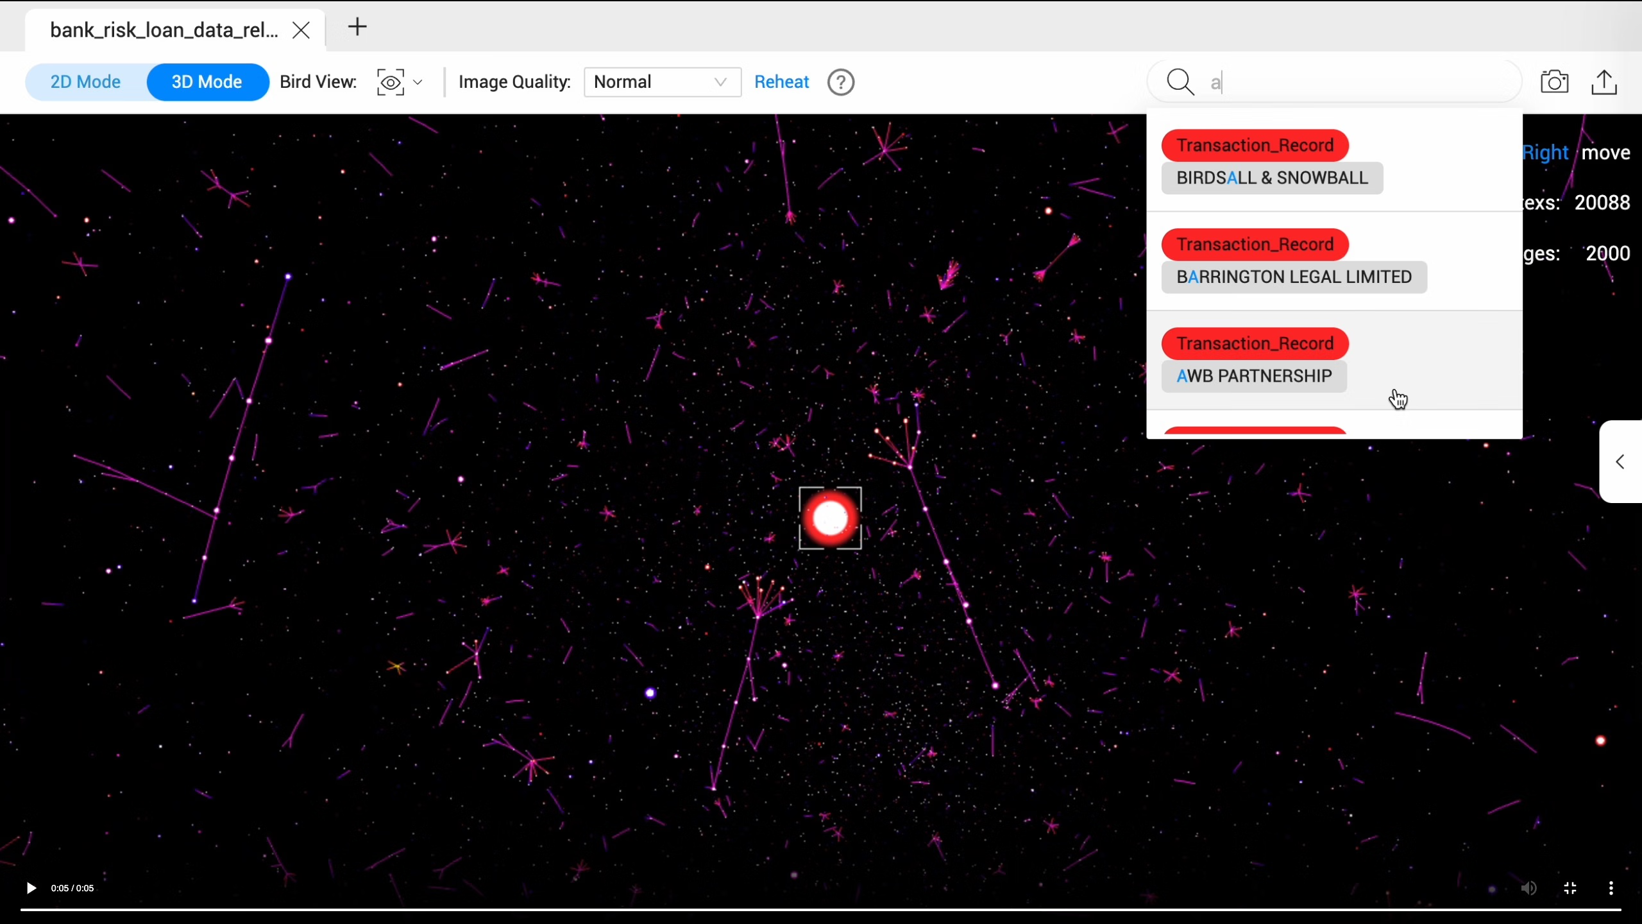This screenshot has height=924, width=1642.
Task: Click the Transaction_Record label for BIRDSALL
Action: pyautogui.click(x=1255, y=144)
